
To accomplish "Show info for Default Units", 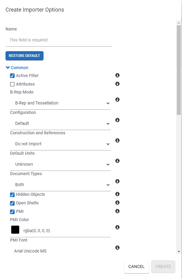I will tap(117, 161).
